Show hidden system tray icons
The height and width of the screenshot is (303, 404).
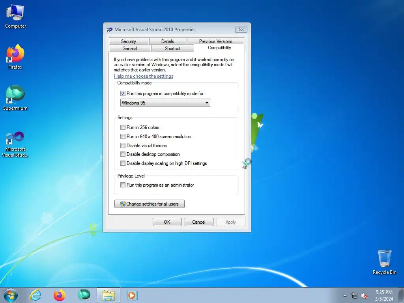coord(345,296)
